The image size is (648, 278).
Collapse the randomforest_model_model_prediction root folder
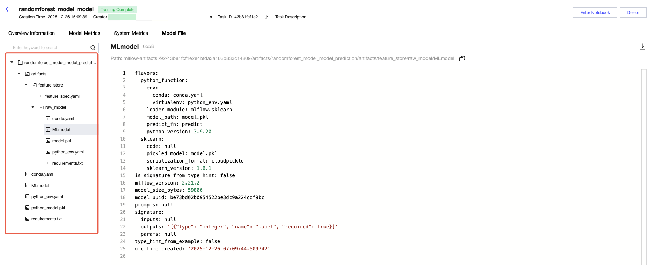coord(12,63)
